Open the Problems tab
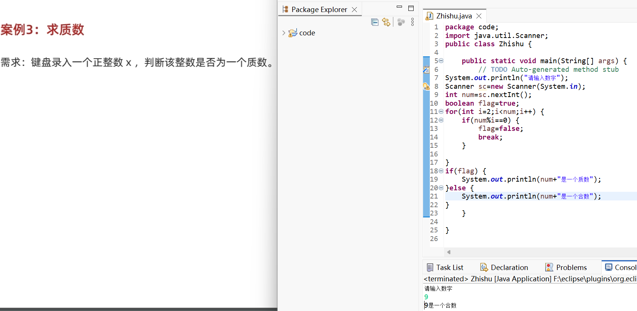Image resolution: width=637 pixels, height=311 pixels. pos(566,267)
